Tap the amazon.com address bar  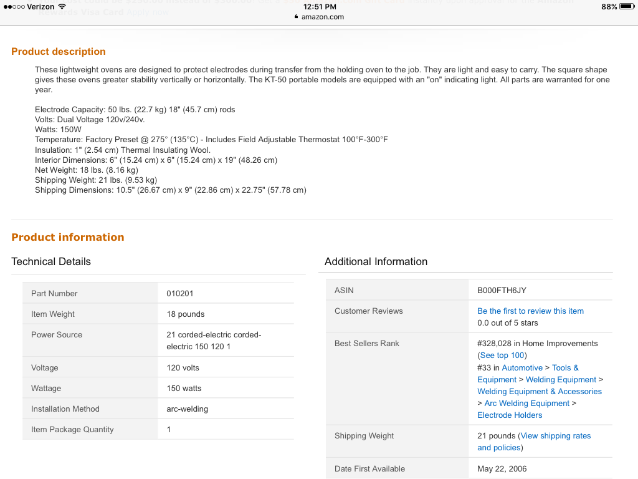(x=322, y=17)
